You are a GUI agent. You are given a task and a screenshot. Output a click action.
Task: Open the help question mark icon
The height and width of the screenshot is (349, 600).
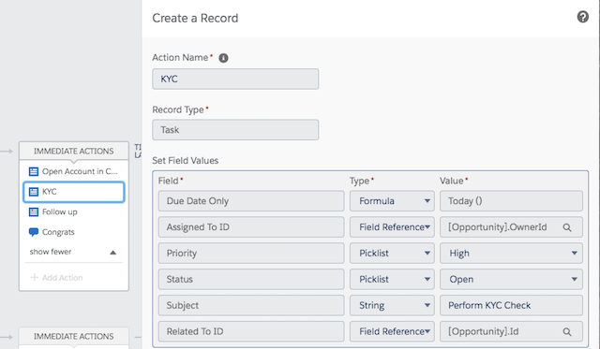(582, 17)
